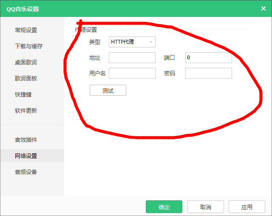The image size is (272, 216).
Task: Expand the 类型 HTTP代理 dropdown
Action: (x=132, y=42)
